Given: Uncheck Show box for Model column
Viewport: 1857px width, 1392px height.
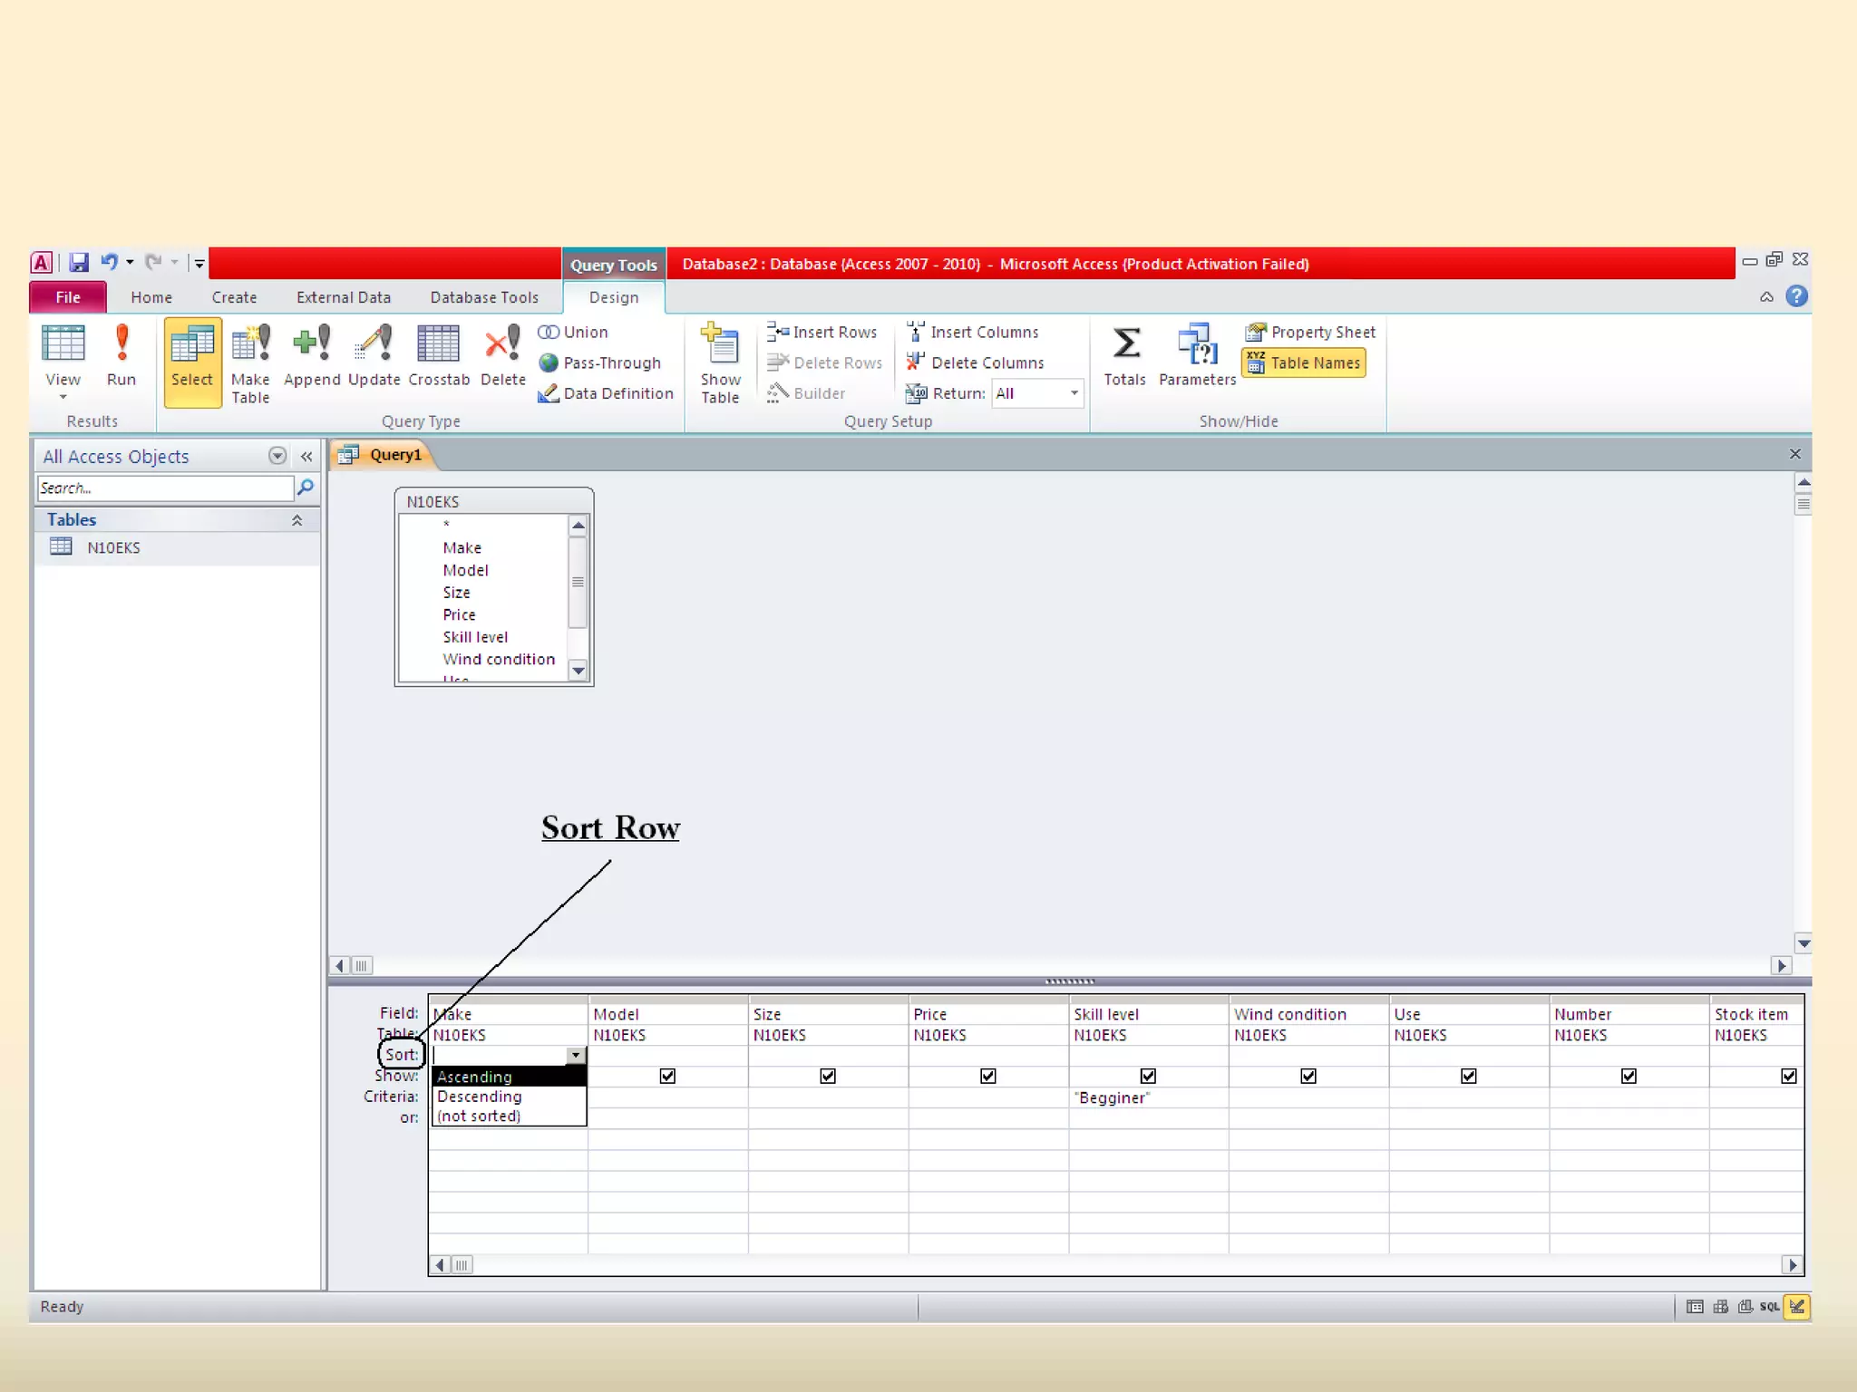Looking at the screenshot, I should pyautogui.click(x=667, y=1076).
